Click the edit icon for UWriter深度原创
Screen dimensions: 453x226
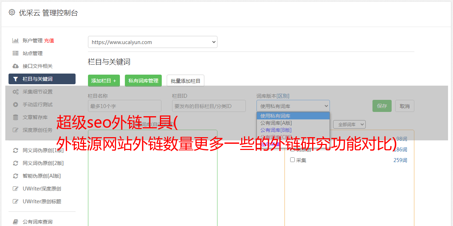coord(15,189)
